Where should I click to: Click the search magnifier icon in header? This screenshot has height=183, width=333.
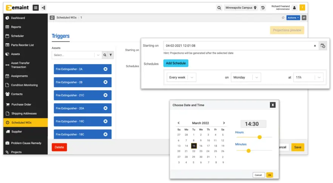[219, 8]
